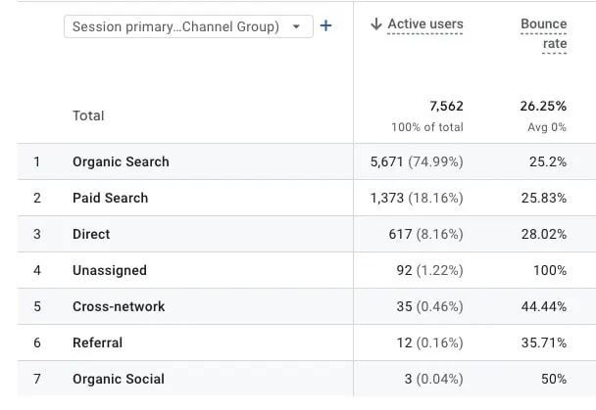Viewport: 596px width, 410px height.
Task: Click the Total row label
Action: click(x=88, y=115)
